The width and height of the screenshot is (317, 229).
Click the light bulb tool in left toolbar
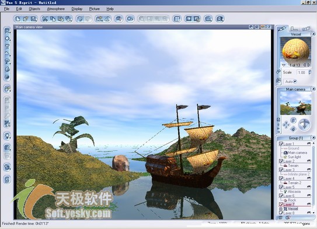7,136
